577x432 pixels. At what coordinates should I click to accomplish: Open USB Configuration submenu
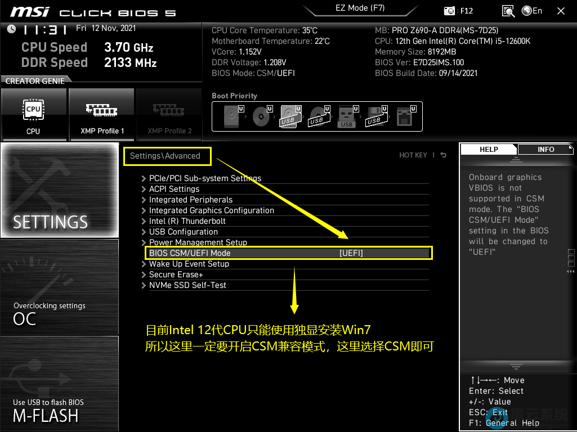pyautogui.click(x=183, y=232)
